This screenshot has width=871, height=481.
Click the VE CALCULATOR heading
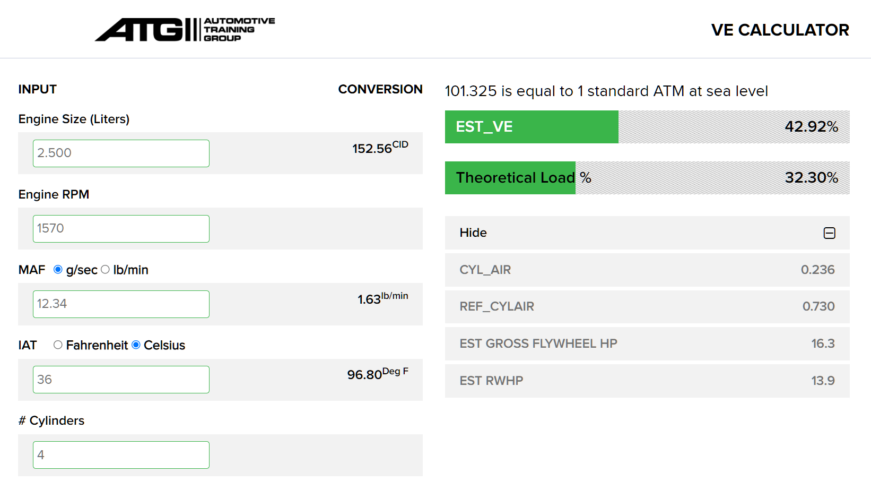point(780,30)
